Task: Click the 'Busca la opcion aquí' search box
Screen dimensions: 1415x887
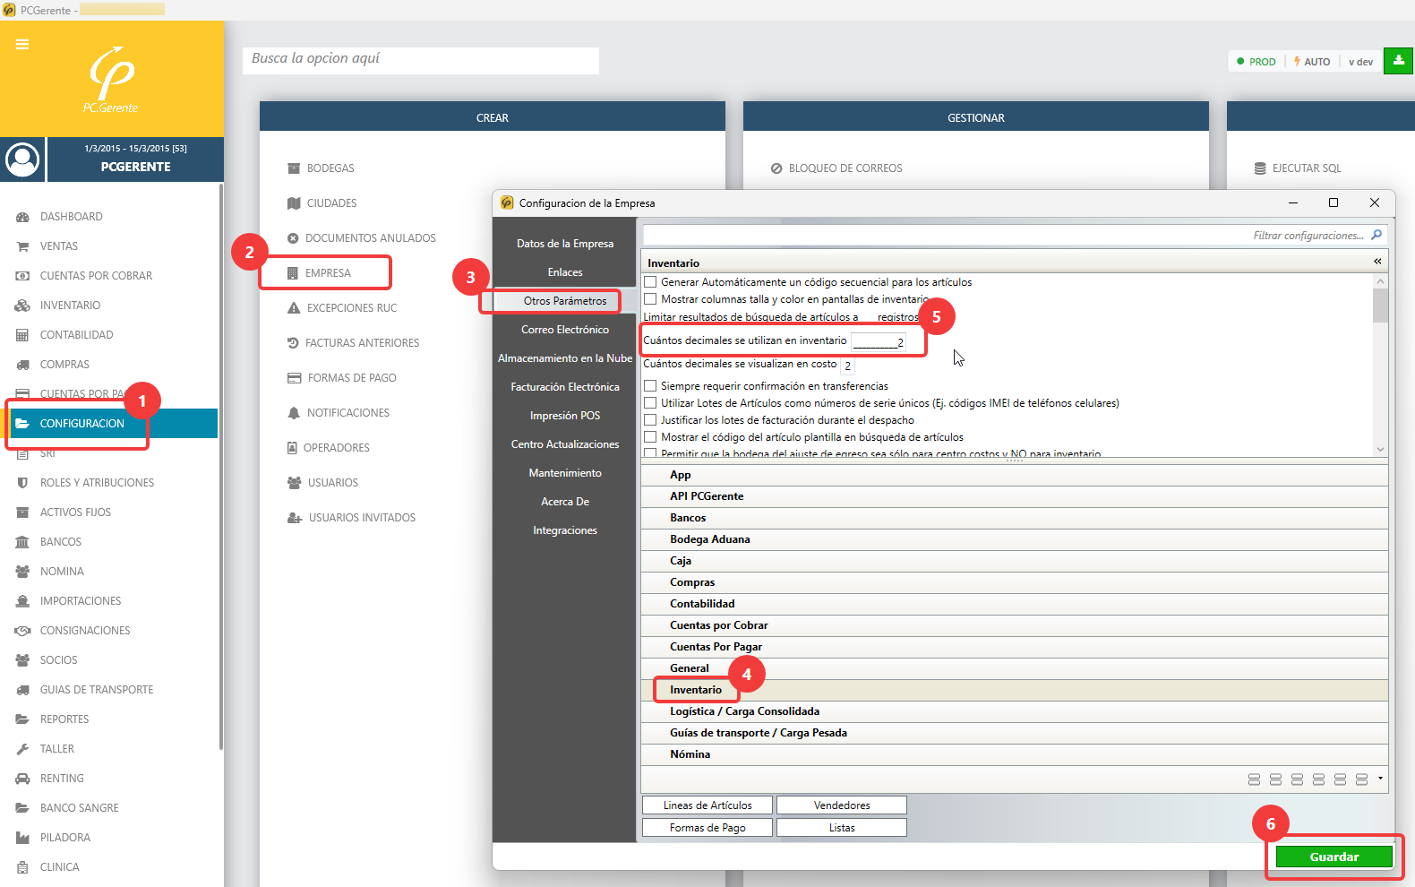Action: [x=421, y=60]
